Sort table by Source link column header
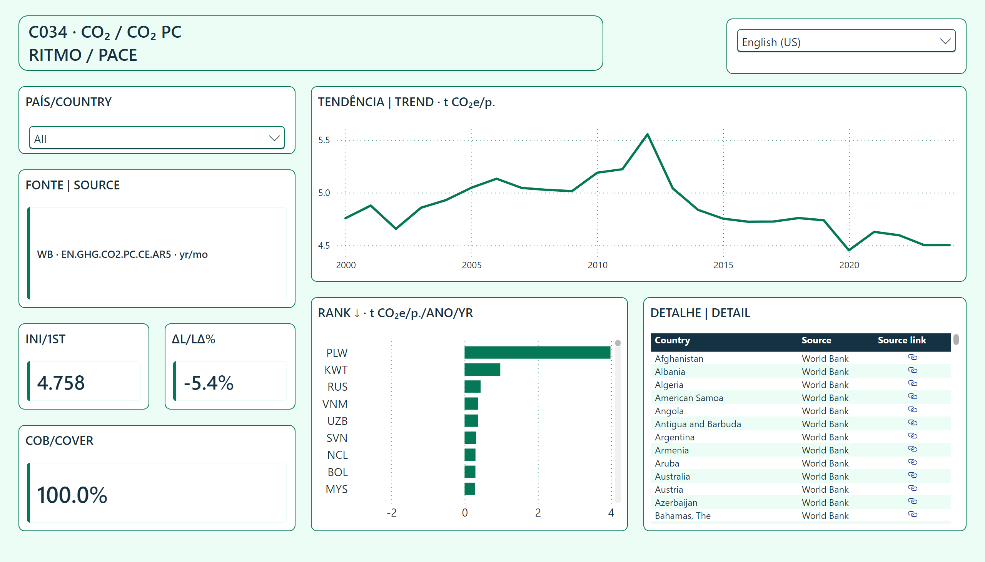Viewport: 985px width, 562px height. (x=902, y=340)
